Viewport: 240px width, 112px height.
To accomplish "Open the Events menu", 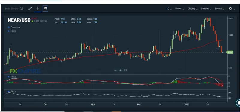I will 220,9.
